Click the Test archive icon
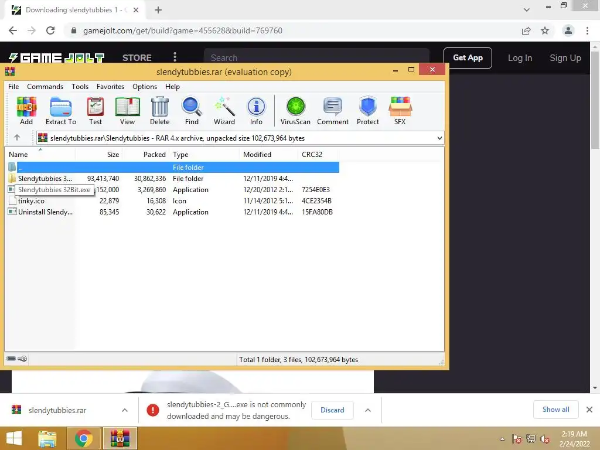 coord(96,111)
